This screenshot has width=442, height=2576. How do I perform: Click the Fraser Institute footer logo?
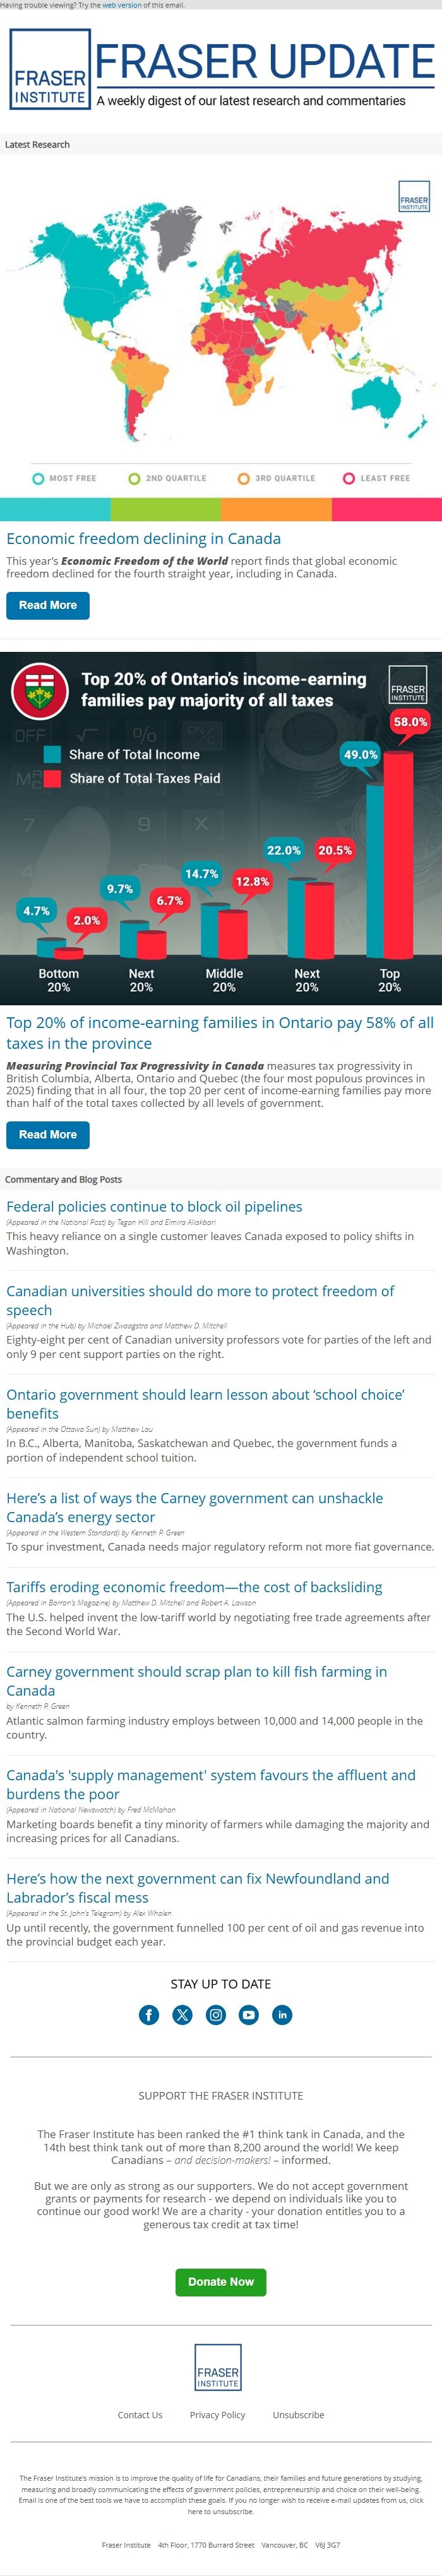218,2367
